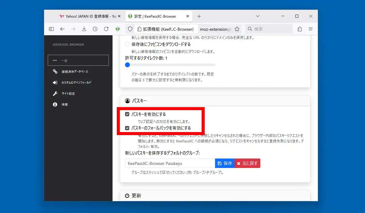The height and width of the screenshot is (213, 365).
Task: Uncheck パスキーを有効にする checkbox
Action: click(127, 114)
